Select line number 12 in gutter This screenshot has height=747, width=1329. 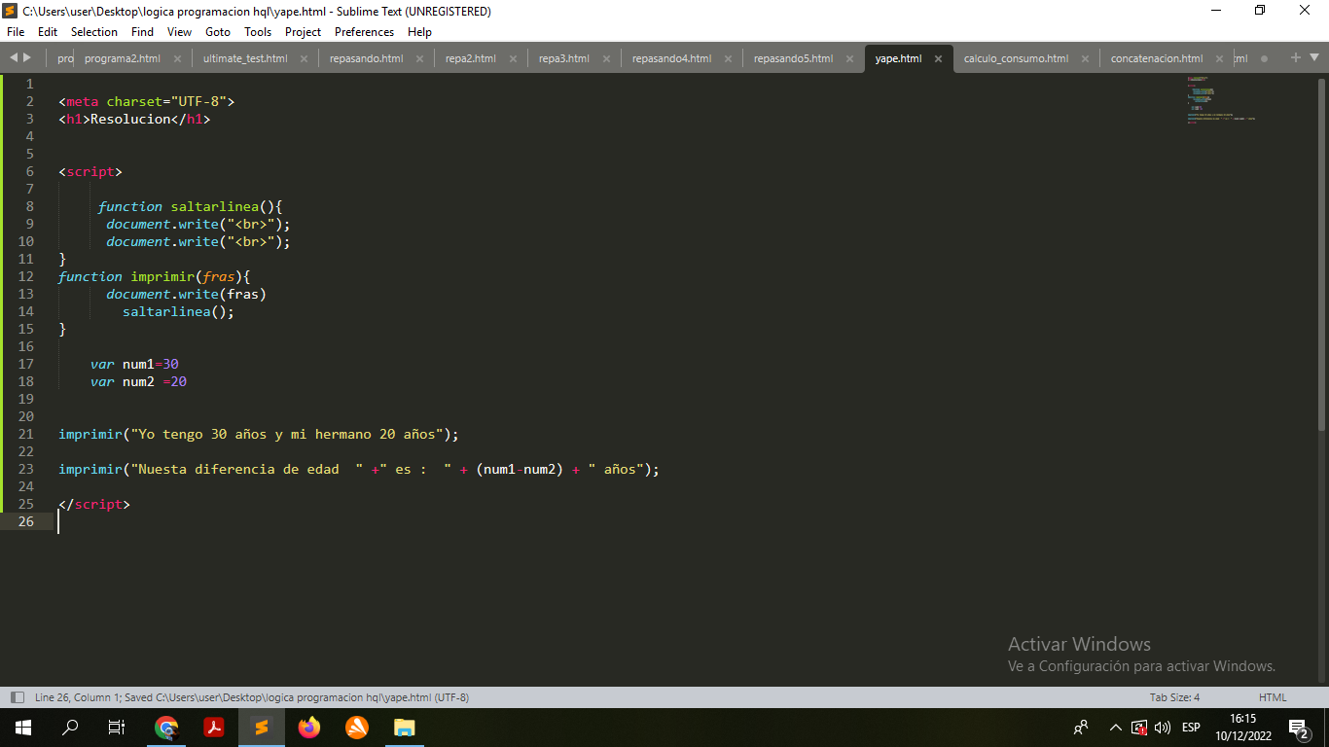25,276
